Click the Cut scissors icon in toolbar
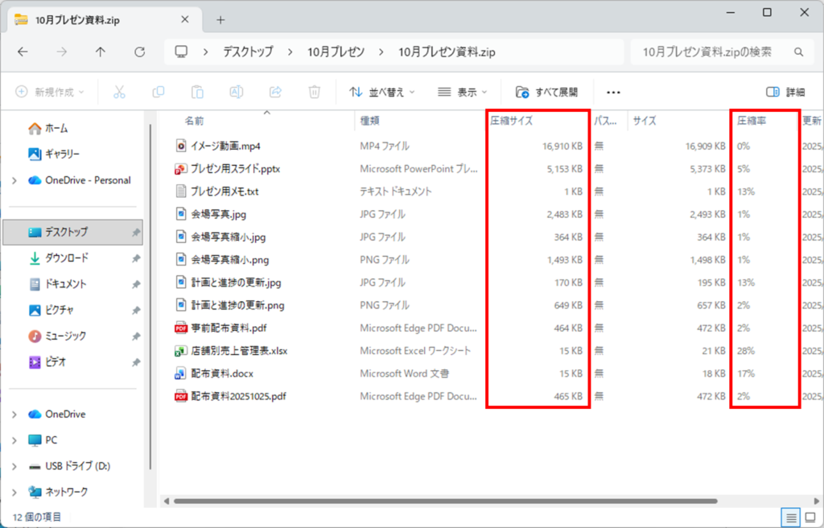This screenshot has width=824, height=528. [119, 92]
